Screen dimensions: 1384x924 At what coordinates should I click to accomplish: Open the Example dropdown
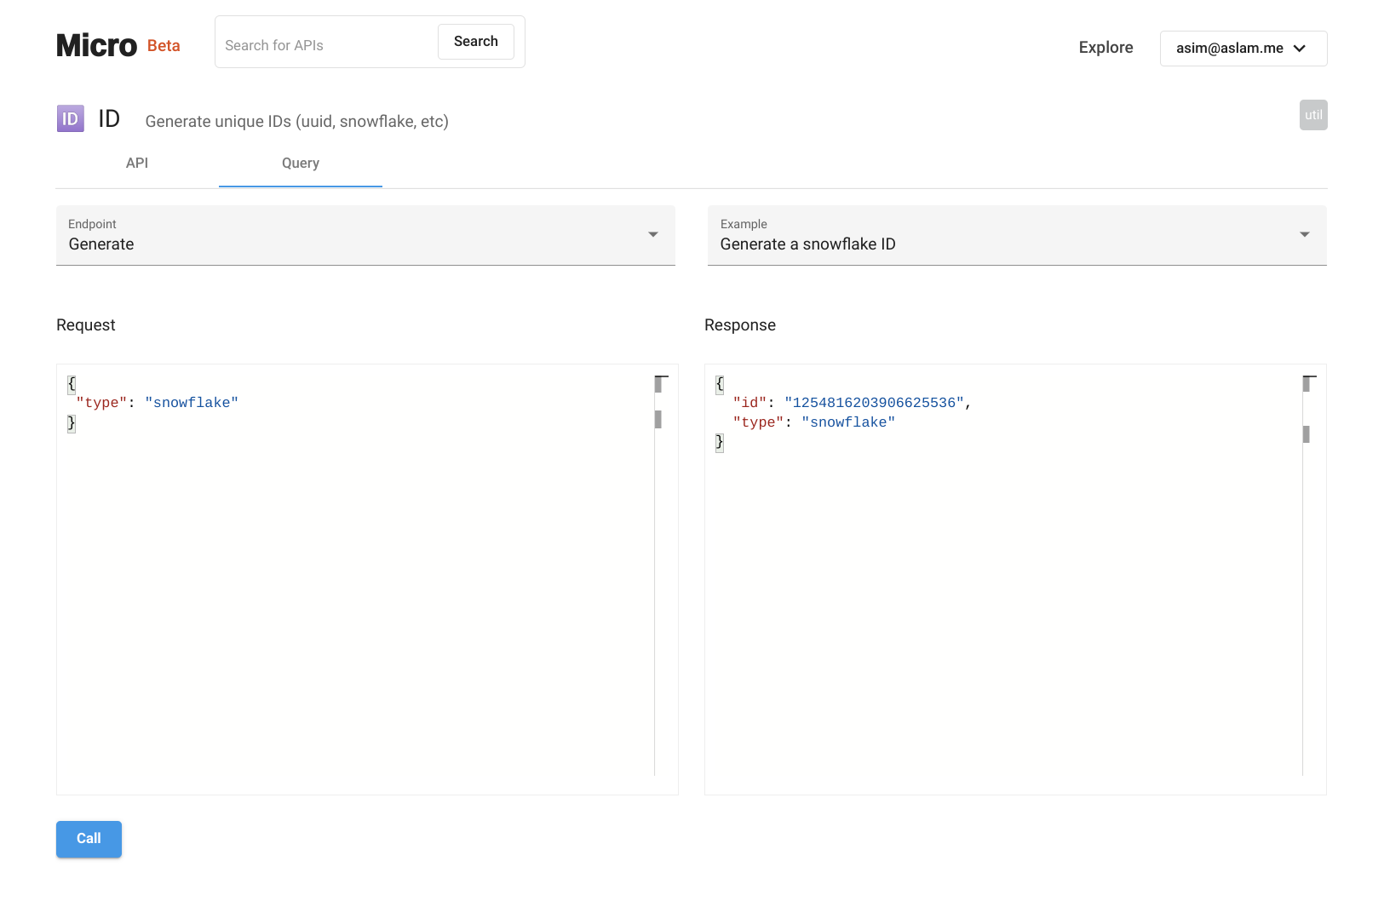click(1017, 235)
